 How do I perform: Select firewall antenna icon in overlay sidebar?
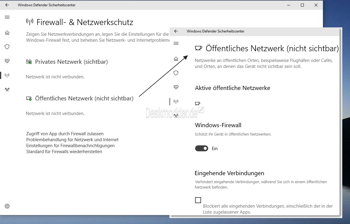click(176, 102)
